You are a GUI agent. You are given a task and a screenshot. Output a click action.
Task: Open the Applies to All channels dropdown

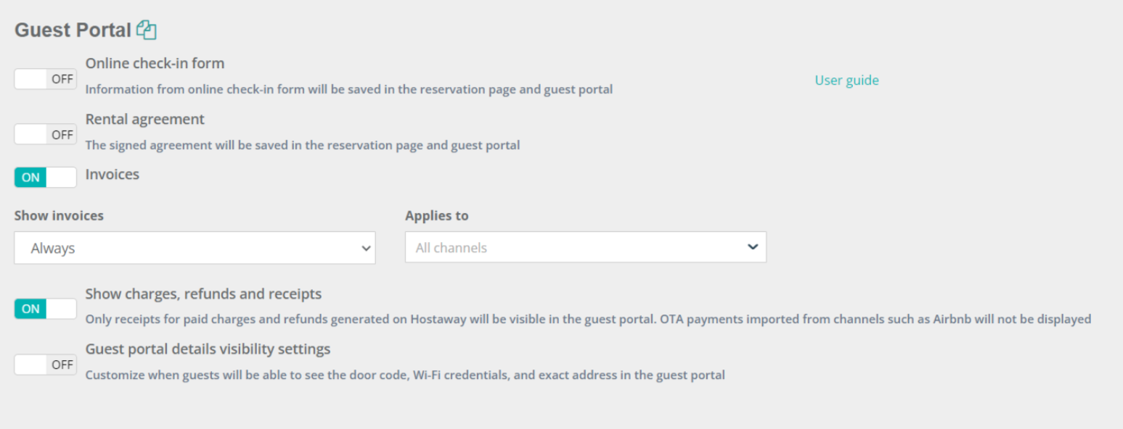[x=586, y=247]
